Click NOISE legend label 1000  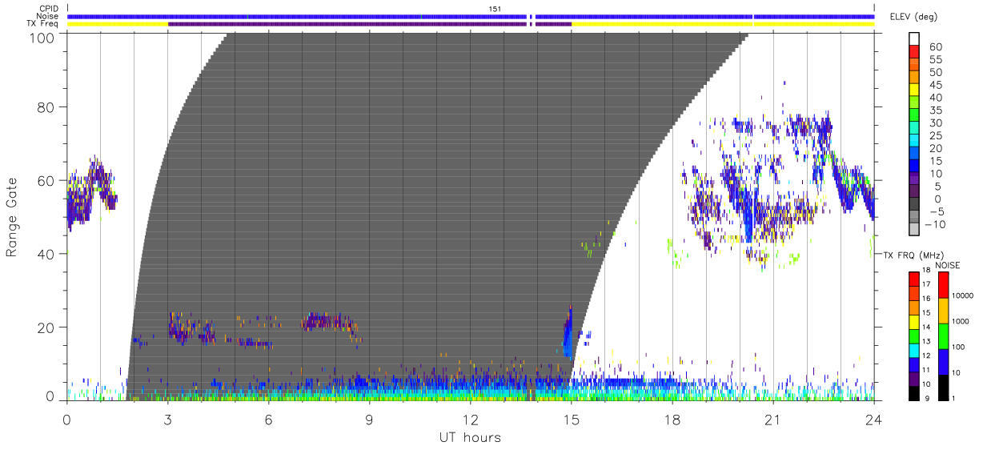coord(961,321)
